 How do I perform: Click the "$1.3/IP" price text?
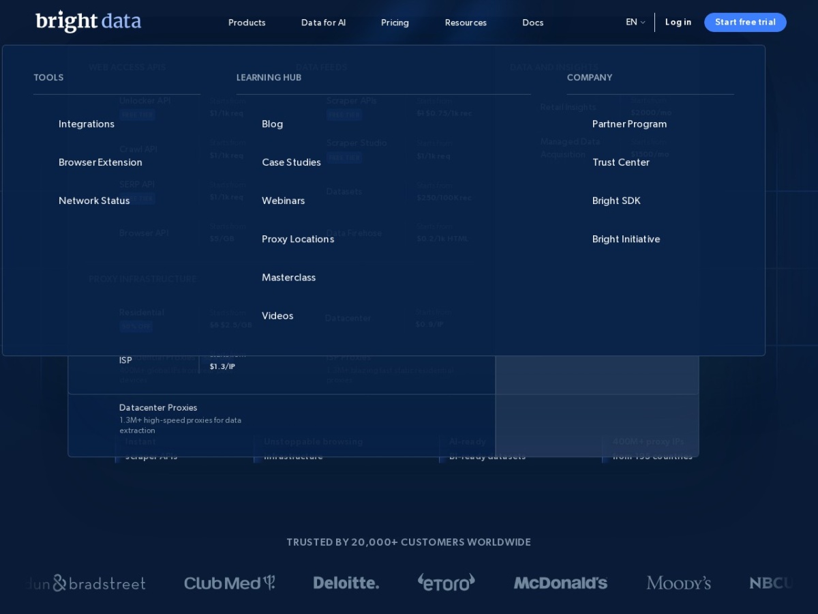point(222,366)
